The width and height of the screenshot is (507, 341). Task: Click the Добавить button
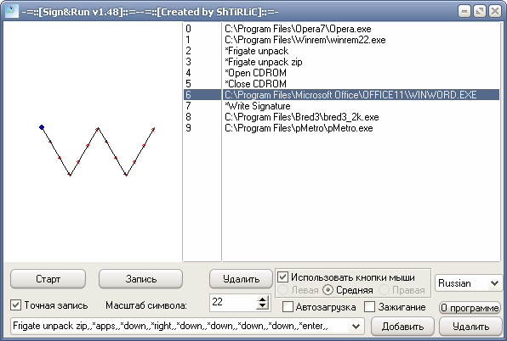click(x=402, y=327)
